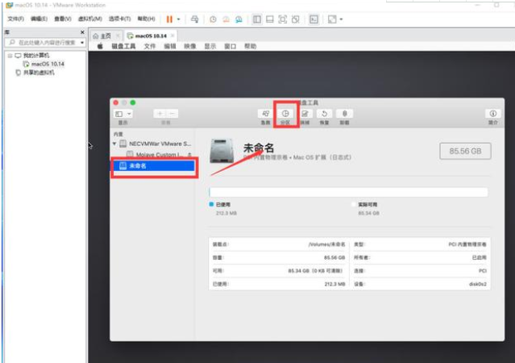
Task: Click the library search input field
Action: (x=44, y=42)
